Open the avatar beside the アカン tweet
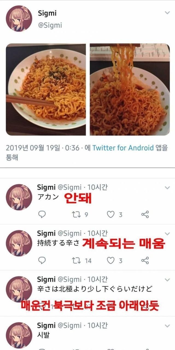This screenshot has width=175, height=350. point(19,197)
